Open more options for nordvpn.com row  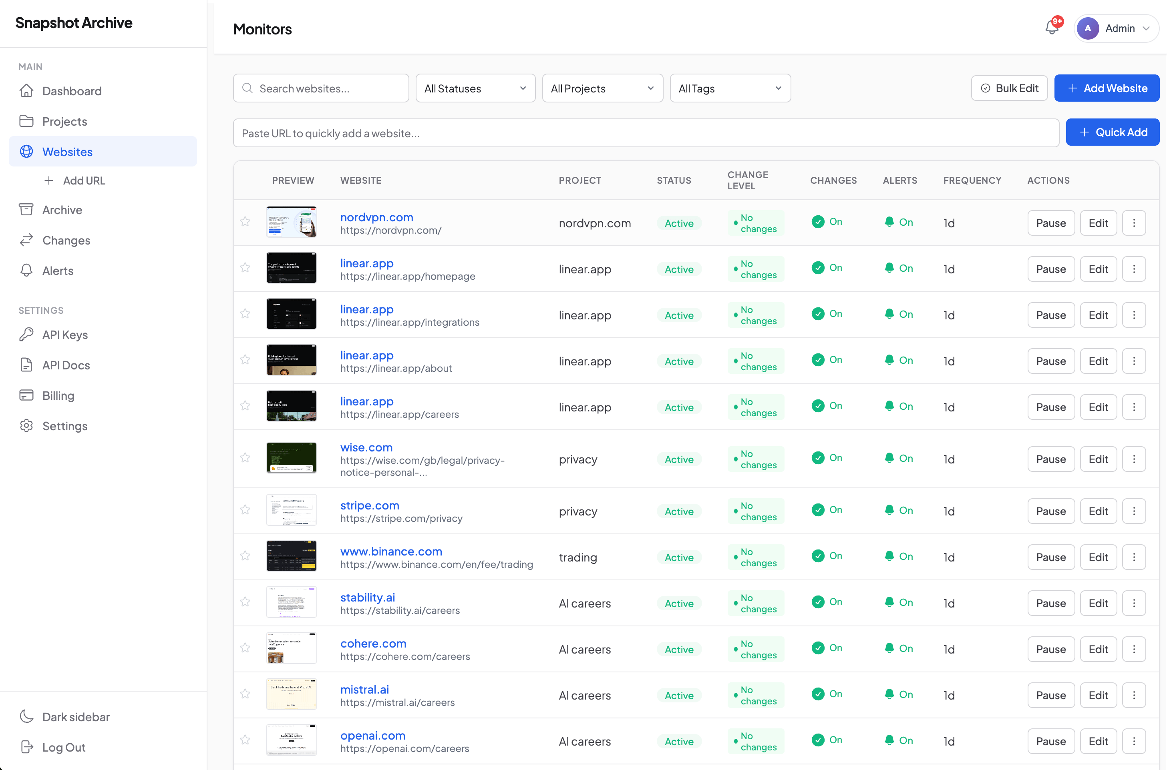coord(1134,223)
